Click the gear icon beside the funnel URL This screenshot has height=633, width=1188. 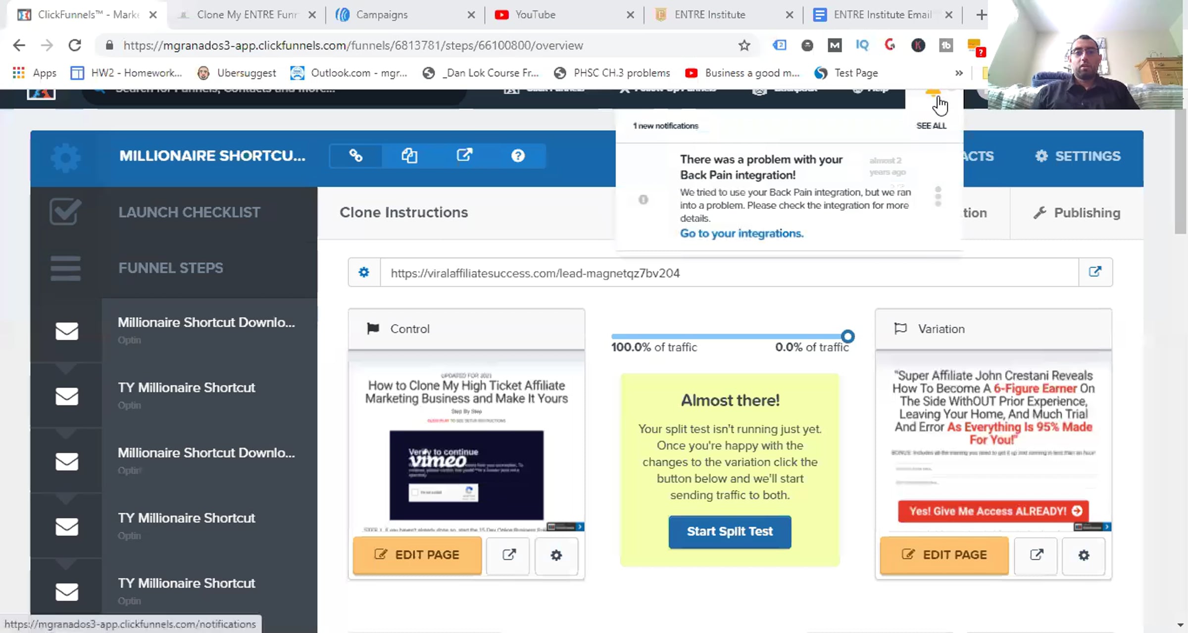pyautogui.click(x=364, y=272)
